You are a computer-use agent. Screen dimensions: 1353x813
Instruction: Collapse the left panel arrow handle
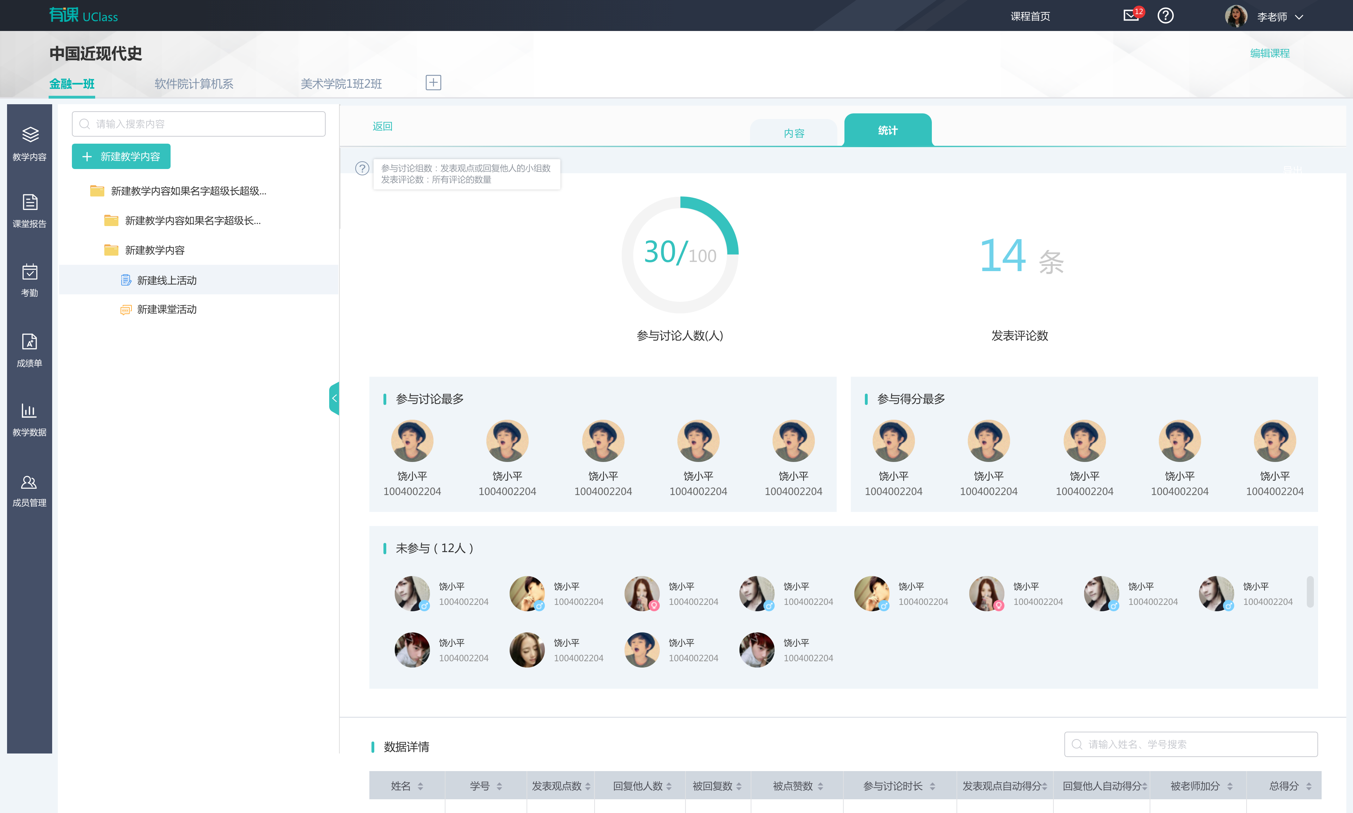tap(334, 398)
